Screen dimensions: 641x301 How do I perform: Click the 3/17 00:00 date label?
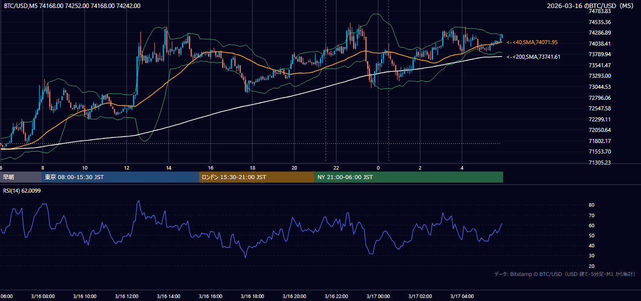click(378, 296)
